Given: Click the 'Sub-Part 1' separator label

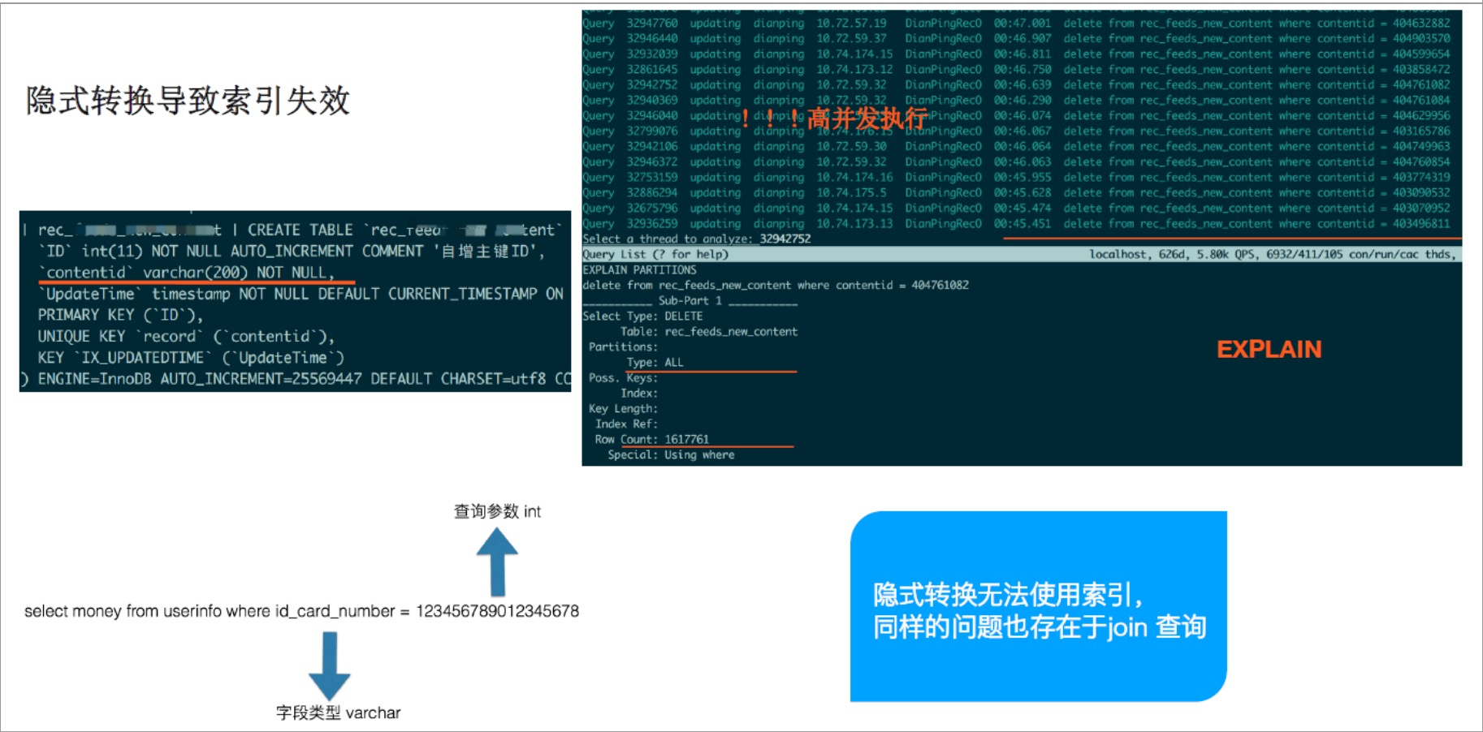Looking at the screenshot, I should [690, 300].
